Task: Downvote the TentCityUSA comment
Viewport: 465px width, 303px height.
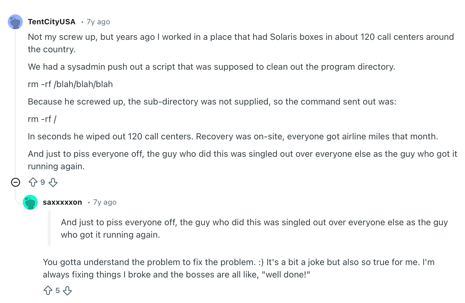Action: tap(53, 182)
